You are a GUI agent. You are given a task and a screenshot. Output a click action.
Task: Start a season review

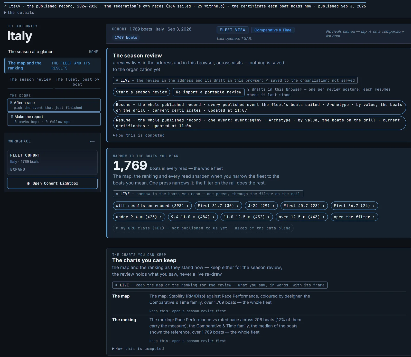pyautogui.click(x=141, y=92)
